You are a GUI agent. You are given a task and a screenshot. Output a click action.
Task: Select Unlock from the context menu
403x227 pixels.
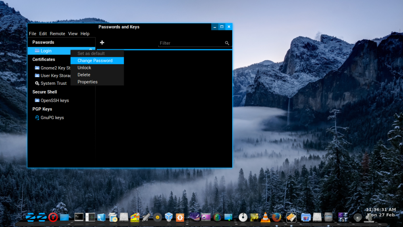[84, 68]
